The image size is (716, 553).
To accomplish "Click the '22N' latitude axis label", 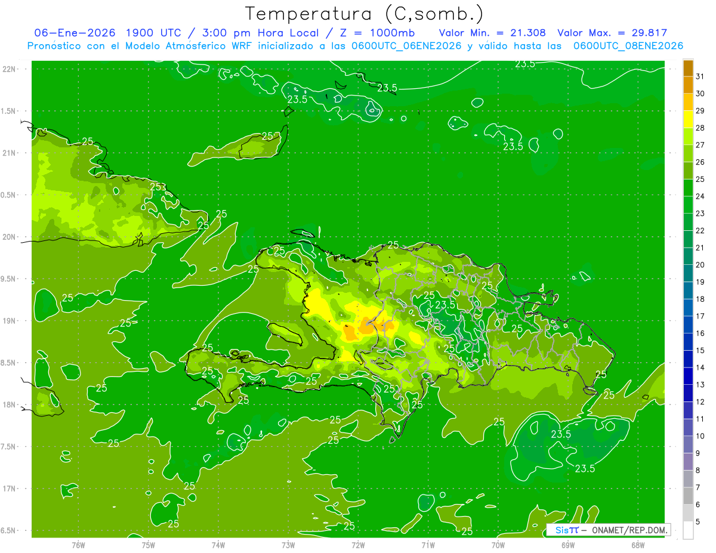I will pyautogui.click(x=10, y=69).
